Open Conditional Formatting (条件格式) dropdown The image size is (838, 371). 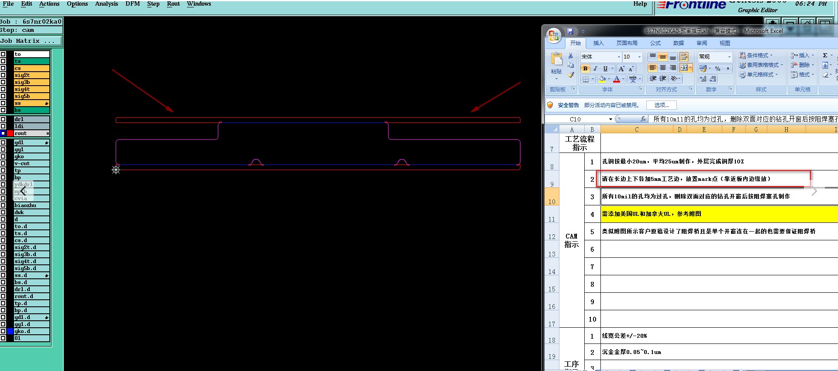756,55
